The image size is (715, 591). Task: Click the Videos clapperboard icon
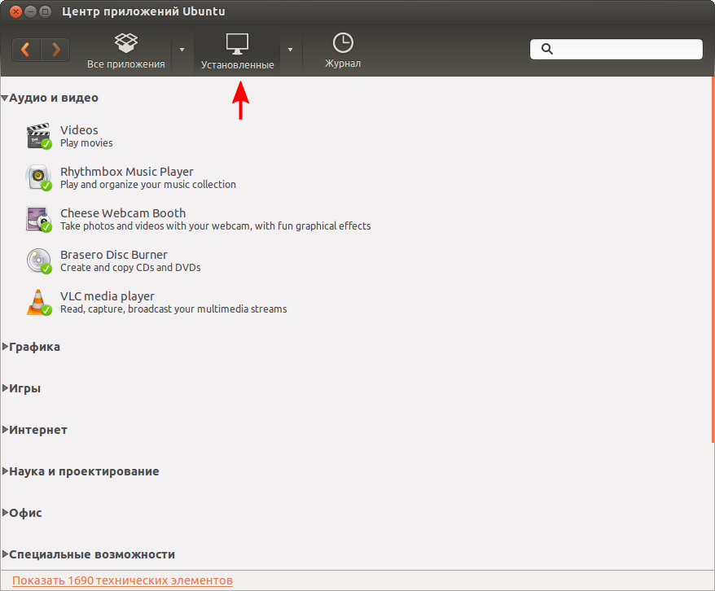click(39, 136)
